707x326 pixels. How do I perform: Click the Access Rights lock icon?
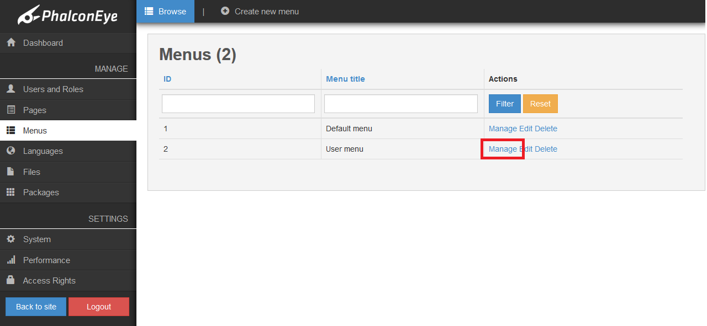pos(10,280)
